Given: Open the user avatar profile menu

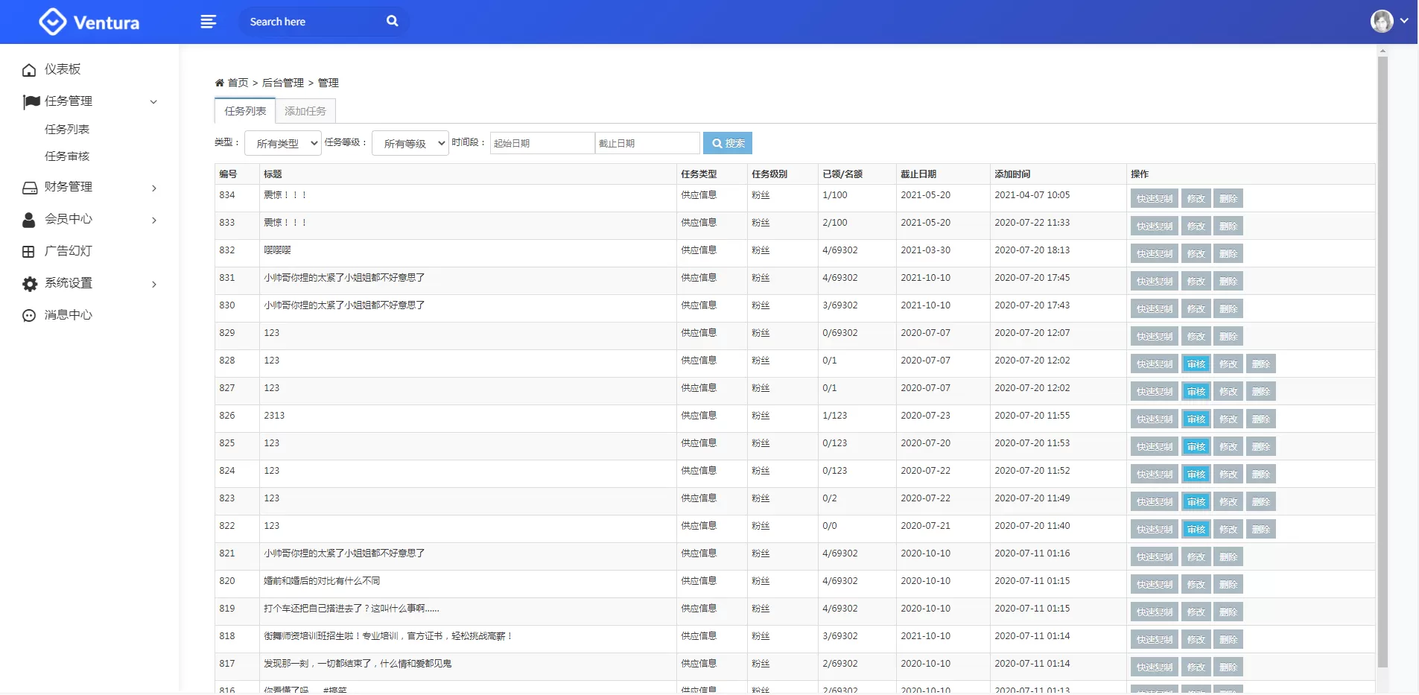Looking at the screenshot, I should pos(1382,22).
